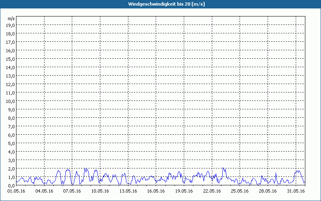Screen dimensions: 321x201
Task: Select the 5,0 y-axis label
Action: click(12, 144)
